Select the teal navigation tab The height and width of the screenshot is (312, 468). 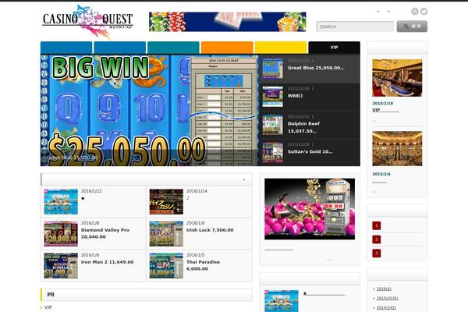[173, 48]
